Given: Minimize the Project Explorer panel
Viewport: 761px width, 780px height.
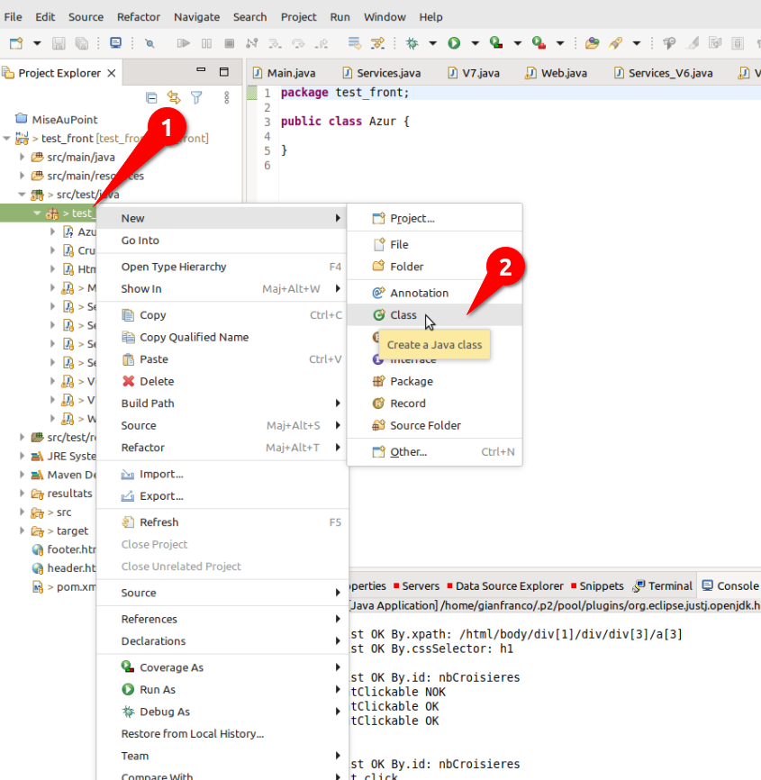Looking at the screenshot, I should [x=201, y=72].
